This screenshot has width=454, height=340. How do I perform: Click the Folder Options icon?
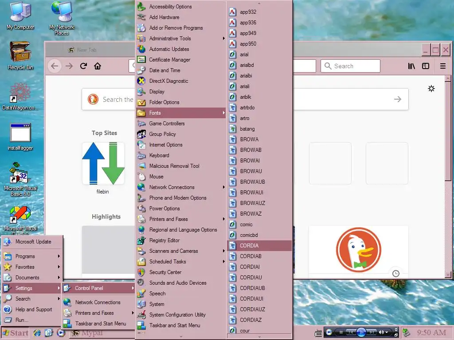tap(141, 102)
